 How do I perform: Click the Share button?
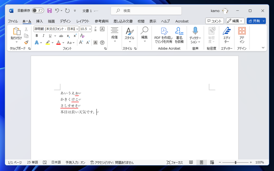point(254,21)
